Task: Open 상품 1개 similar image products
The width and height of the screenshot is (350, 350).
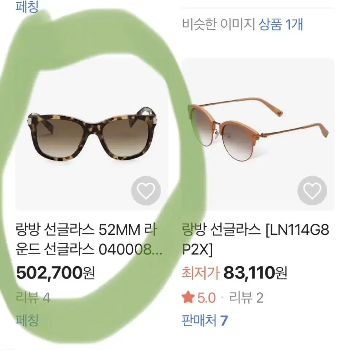Action: coord(281,24)
